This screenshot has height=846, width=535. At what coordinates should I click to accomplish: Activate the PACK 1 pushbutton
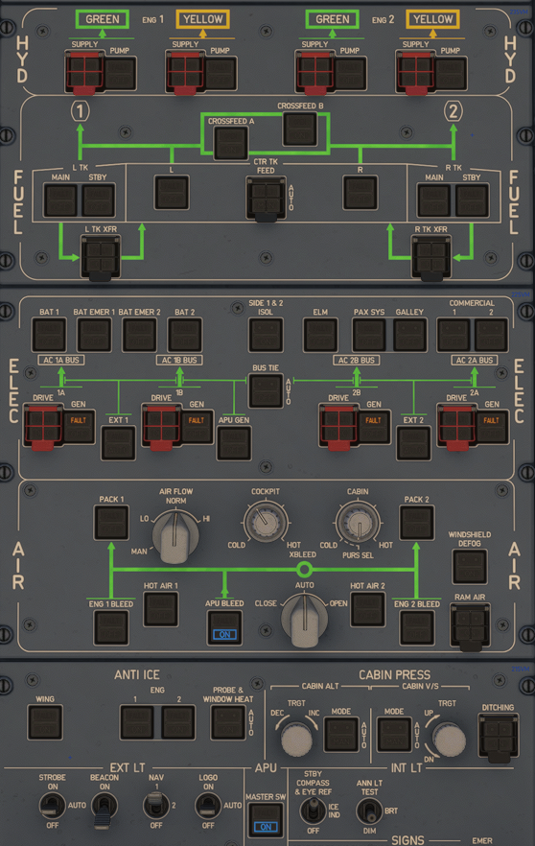111,522
